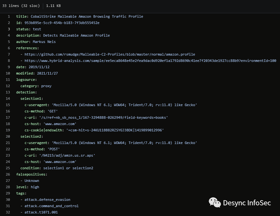Click the 'cs-cookie|endswith' line

point(94,130)
